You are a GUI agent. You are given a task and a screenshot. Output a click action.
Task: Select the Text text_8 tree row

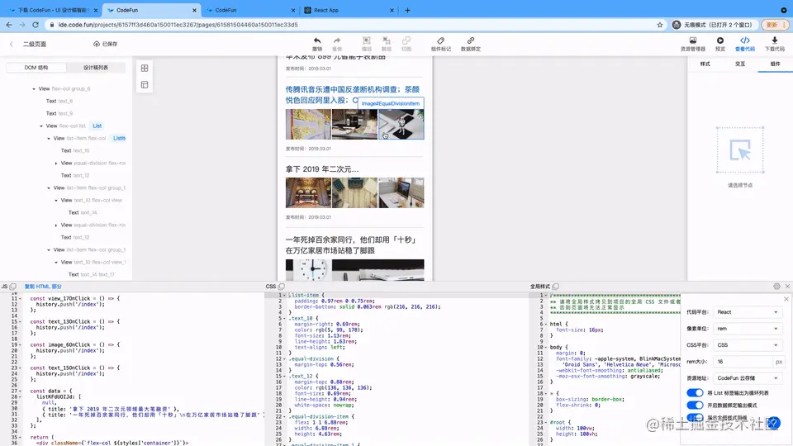click(59, 101)
